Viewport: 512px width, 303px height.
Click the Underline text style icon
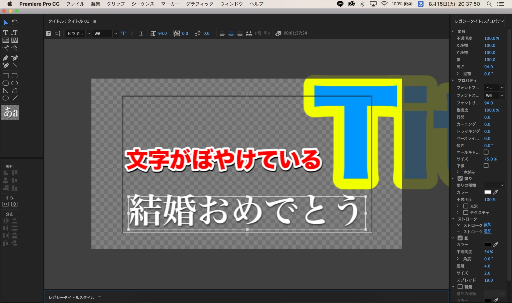[141, 34]
